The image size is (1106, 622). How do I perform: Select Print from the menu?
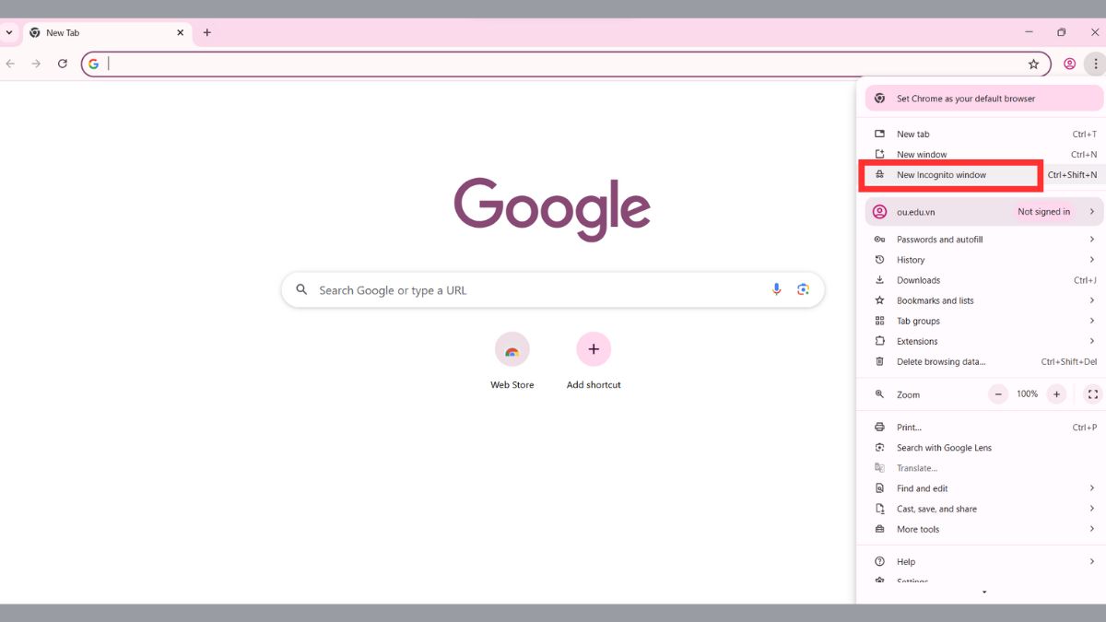click(983, 428)
